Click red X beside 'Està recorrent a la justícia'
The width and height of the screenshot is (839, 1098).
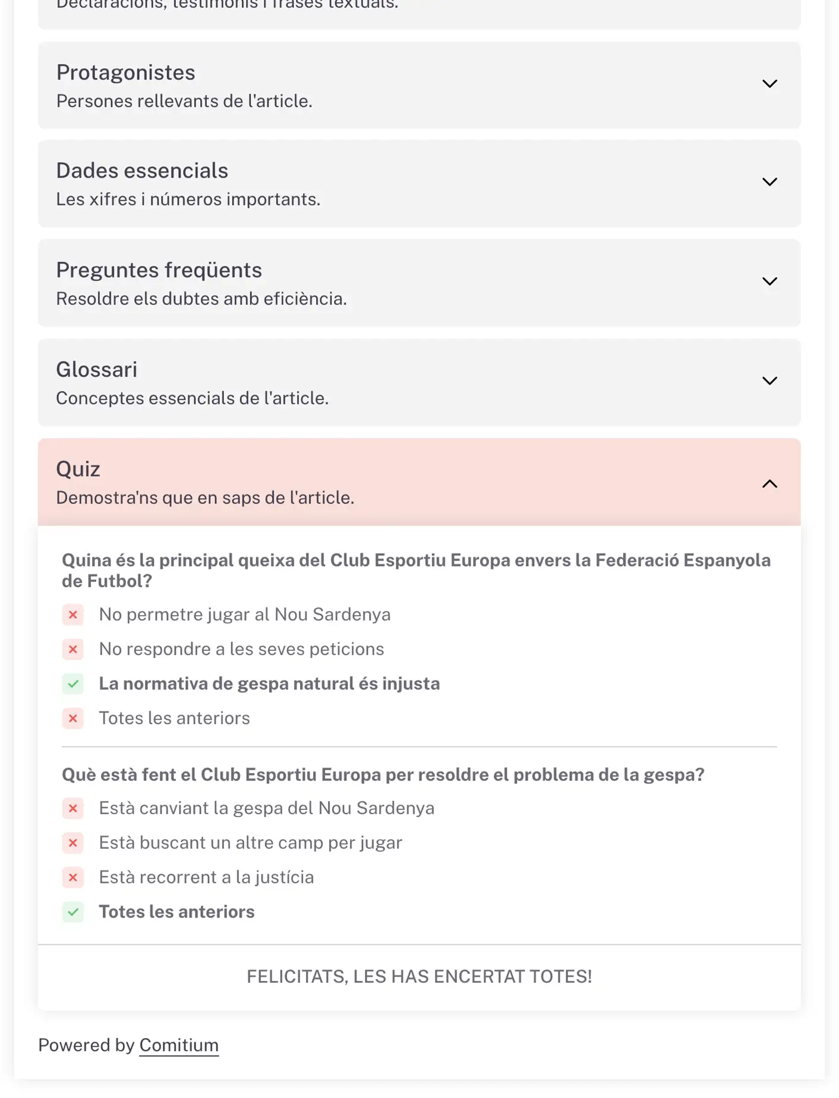(x=73, y=877)
